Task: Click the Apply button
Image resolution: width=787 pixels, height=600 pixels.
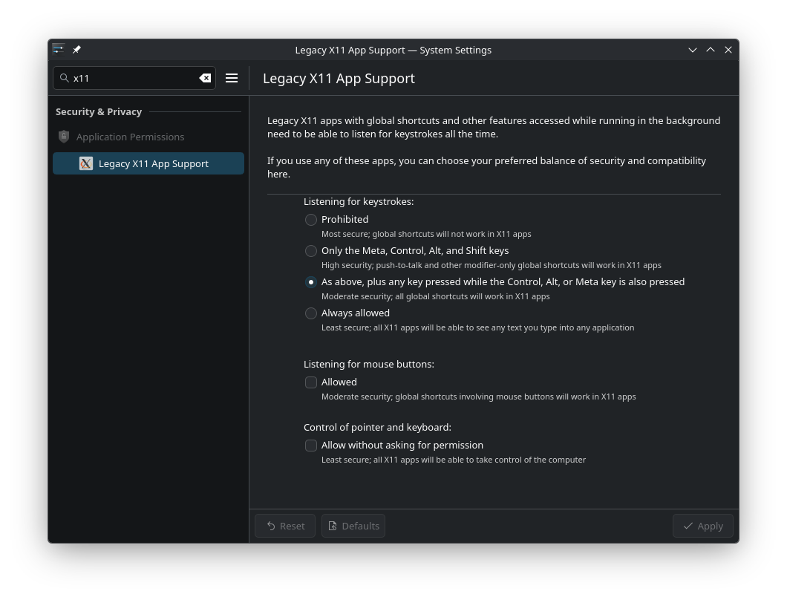Action: pyautogui.click(x=702, y=526)
